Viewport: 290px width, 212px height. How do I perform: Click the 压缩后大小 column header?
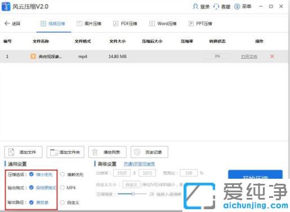pyautogui.click(x=152, y=41)
